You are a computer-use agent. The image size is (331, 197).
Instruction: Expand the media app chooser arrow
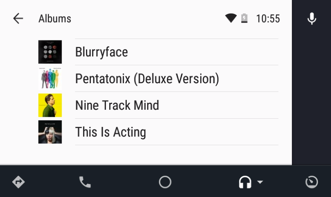tap(260, 182)
